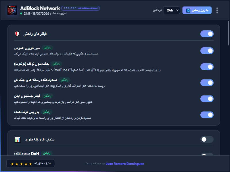Click the green status dot by last protection
Viewport: 230px width, 172px height.
(x=21, y=13)
